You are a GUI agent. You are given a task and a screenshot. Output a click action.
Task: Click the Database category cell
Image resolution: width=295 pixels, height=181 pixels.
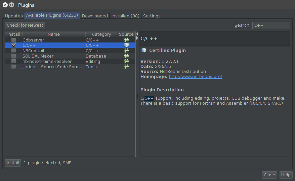tap(96, 56)
